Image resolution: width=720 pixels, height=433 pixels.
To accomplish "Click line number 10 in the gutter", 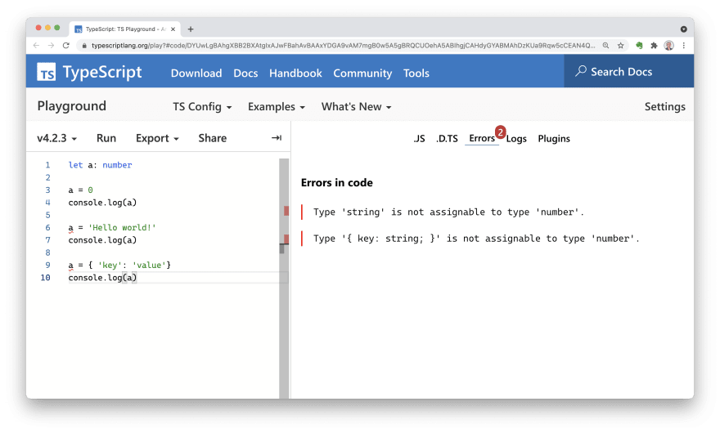I will point(46,278).
